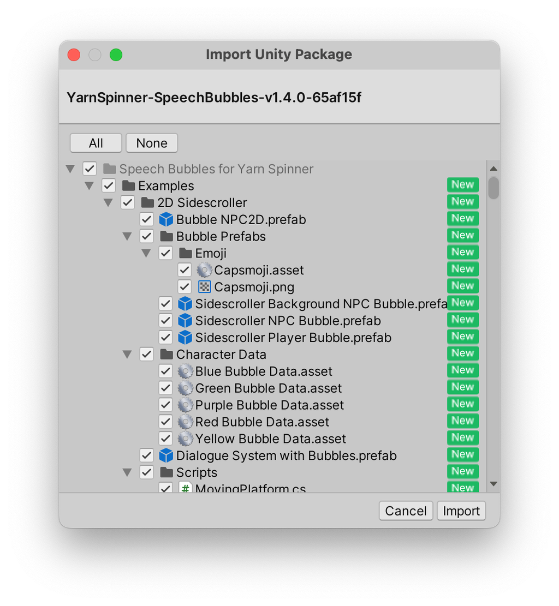The width and height of the screenshot is (559, 606).
Task: Collapse the Examples folder triangle
Action: (90, 186)
